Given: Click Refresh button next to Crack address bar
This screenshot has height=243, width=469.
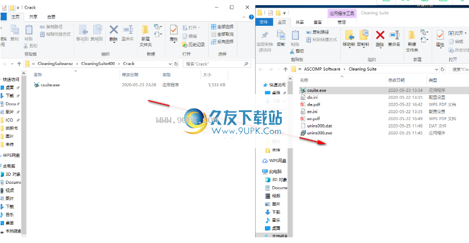Looking at the screenshot, I should tap(176, 64).
